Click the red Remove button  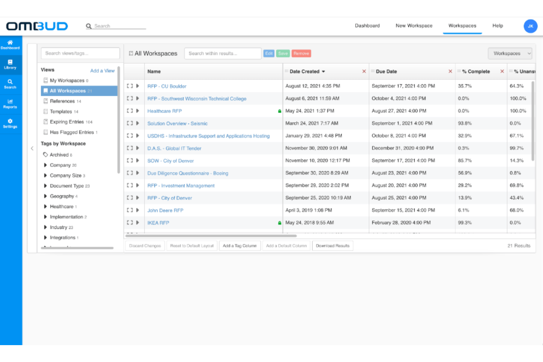(x=301, y=54)
